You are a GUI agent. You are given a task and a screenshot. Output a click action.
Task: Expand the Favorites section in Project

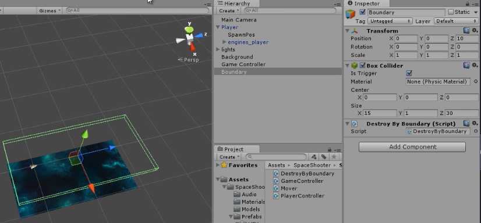(x=217, y=165)
